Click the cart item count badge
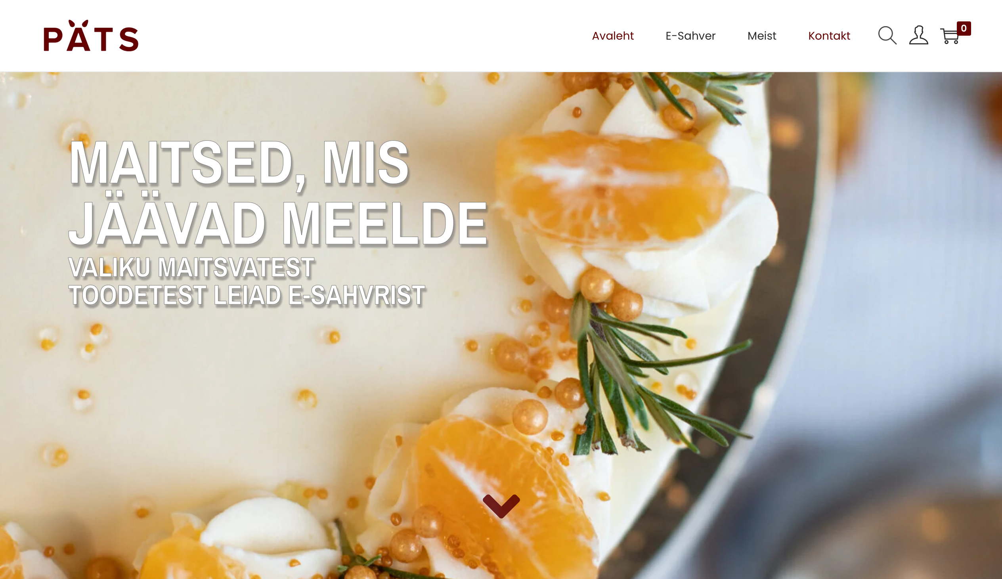Image resolution: width=1002 pixels, height=579 pixels. click(x=964, y=28)
